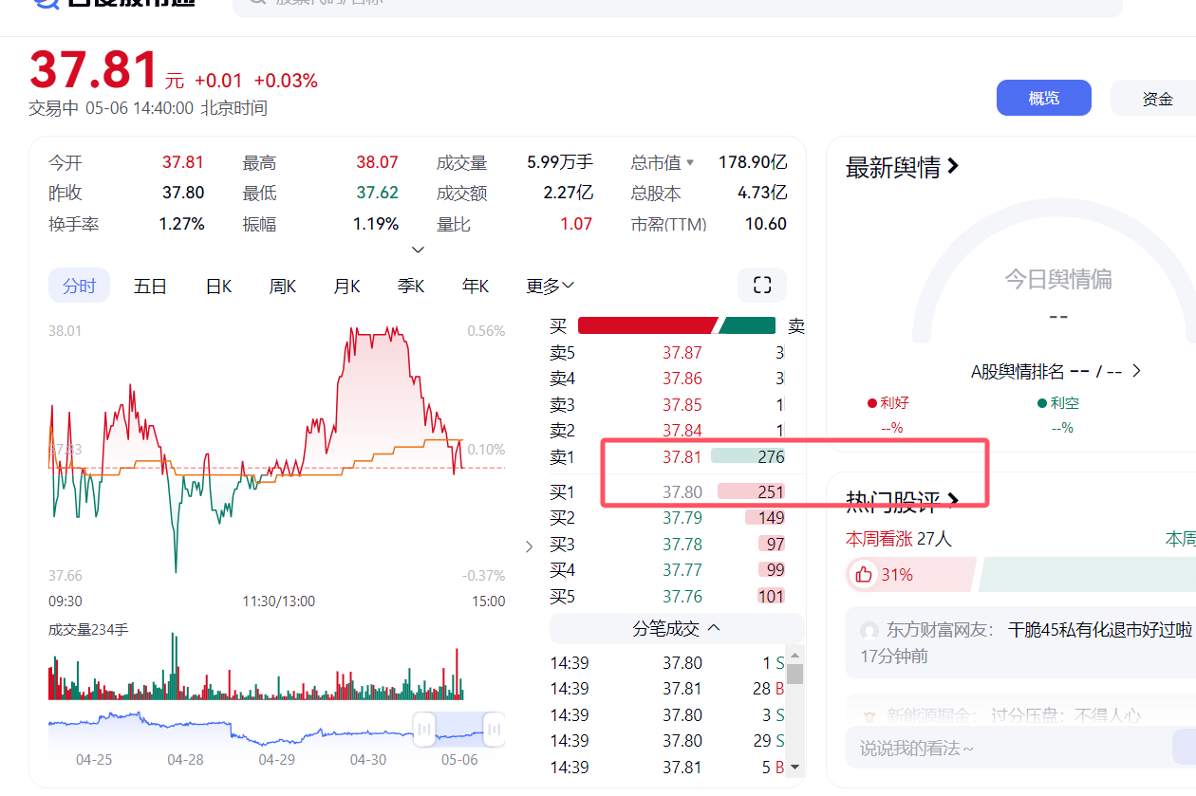Viewport: 1196px width, 796px height.
Task: Click 买3 price 37.78
Action: tap(682, 545)
